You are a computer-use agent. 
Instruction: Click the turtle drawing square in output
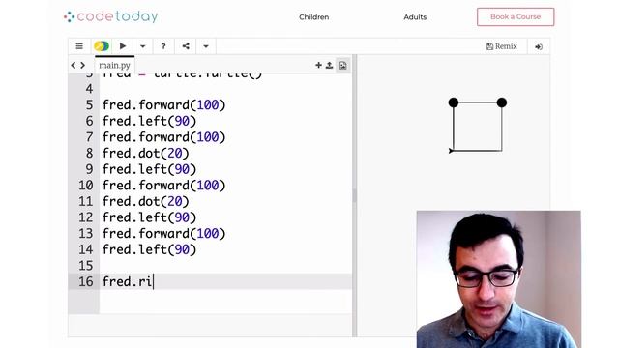pos(477,127)
